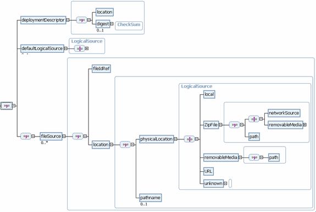316x212 pixels.
Task: Select the pathname element box
Action: (x=151, y=198)
